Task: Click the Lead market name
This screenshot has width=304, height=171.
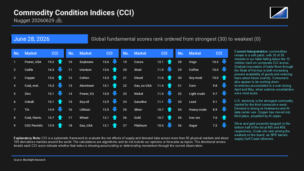Action: click(x=193, y=102)
